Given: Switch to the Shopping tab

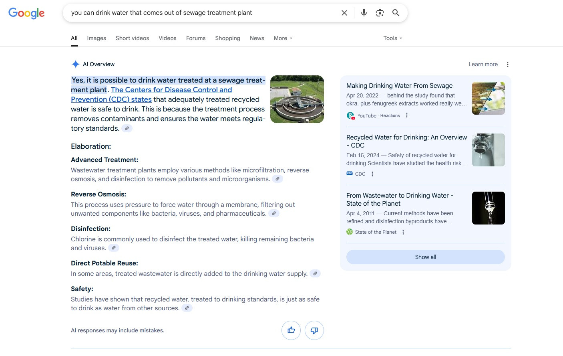Looking at the screenshot, I should tap(227, 38).
